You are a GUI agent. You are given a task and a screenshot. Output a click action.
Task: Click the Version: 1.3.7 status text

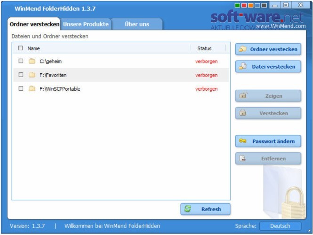(x=27, y=226)
